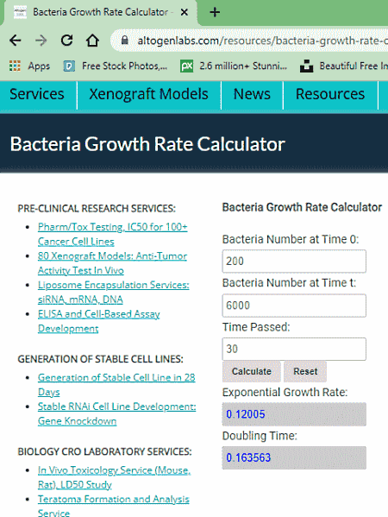The height and width of the screenshot is (517, 388).
Task: Open the Free Stock Photos bookmark
Action: [x=116, y=66]
